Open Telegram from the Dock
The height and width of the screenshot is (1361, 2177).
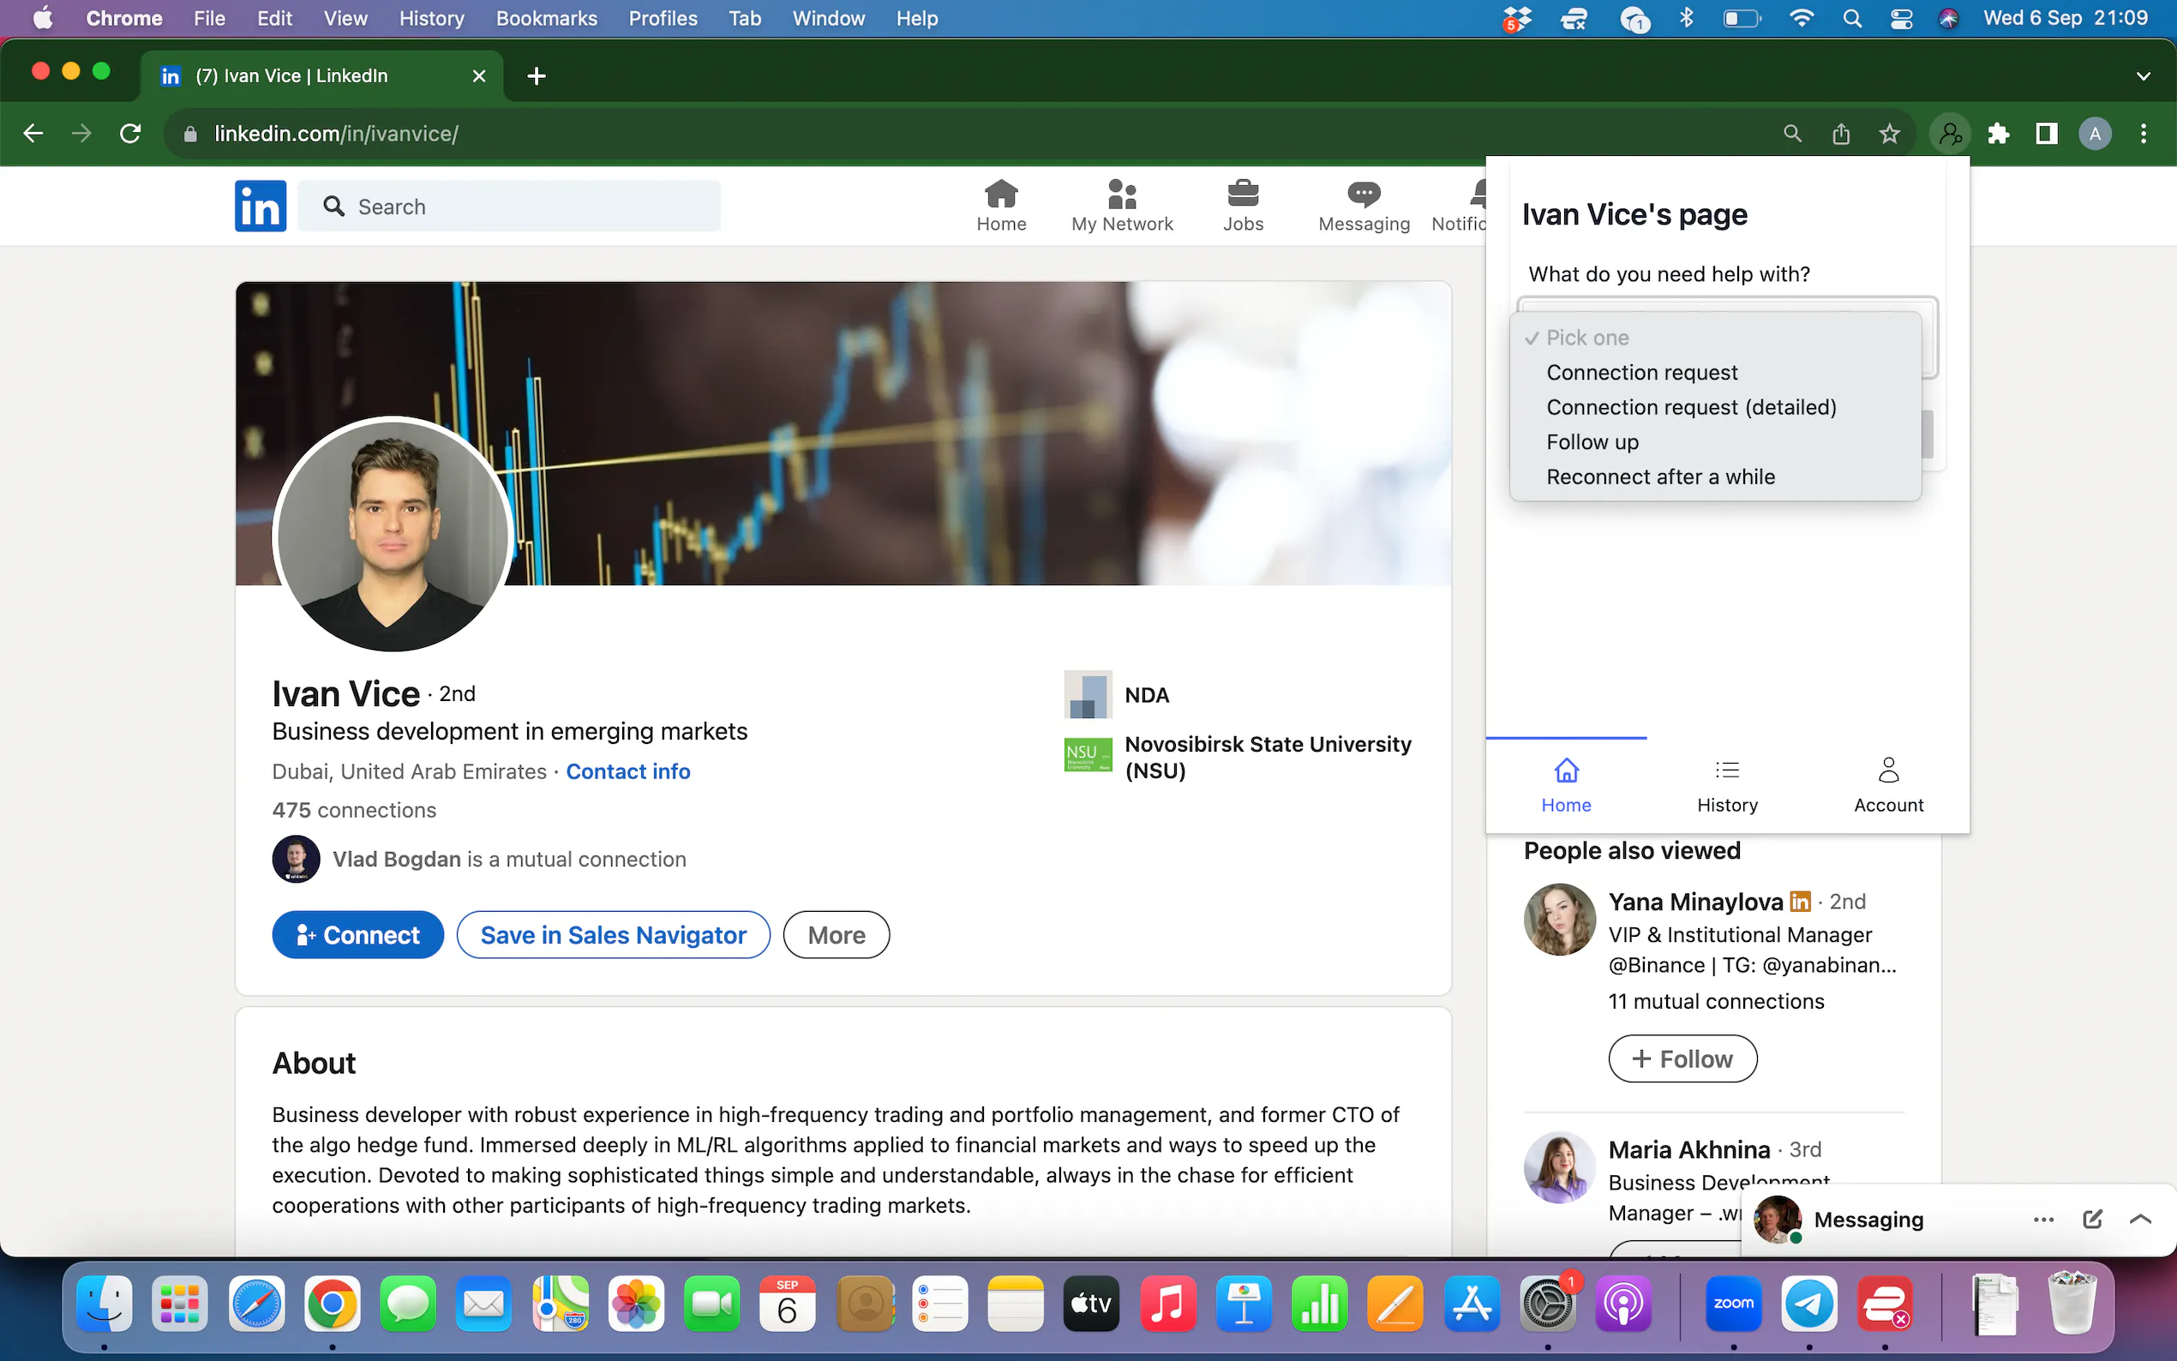point(1810,1303)
